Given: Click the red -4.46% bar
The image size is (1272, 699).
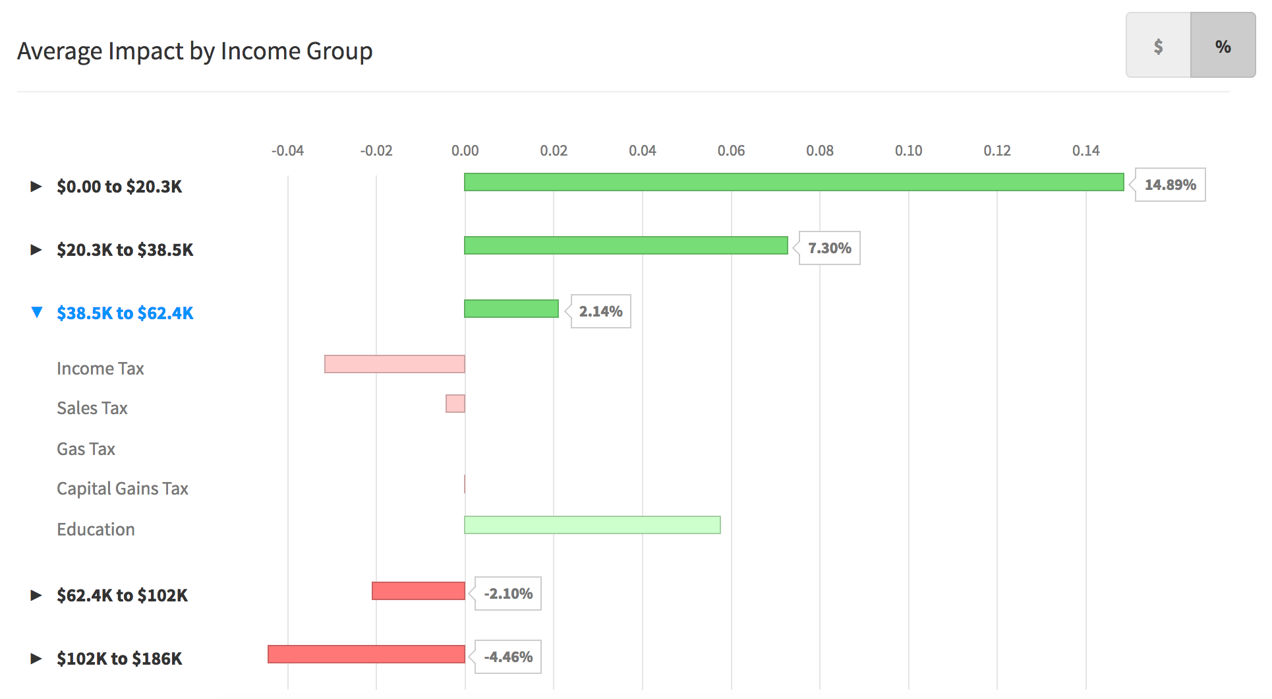Looking at the screenshot, I should click(366, 654).
